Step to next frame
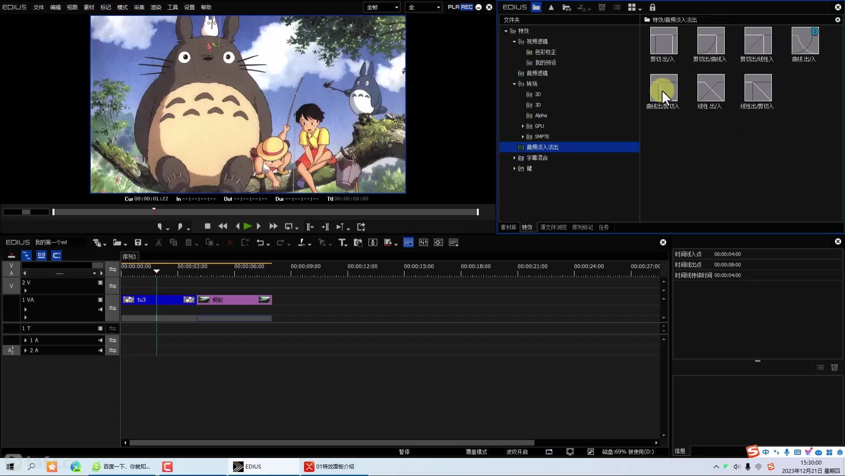The height and width of the screenshot is (476, 845). 259,226
